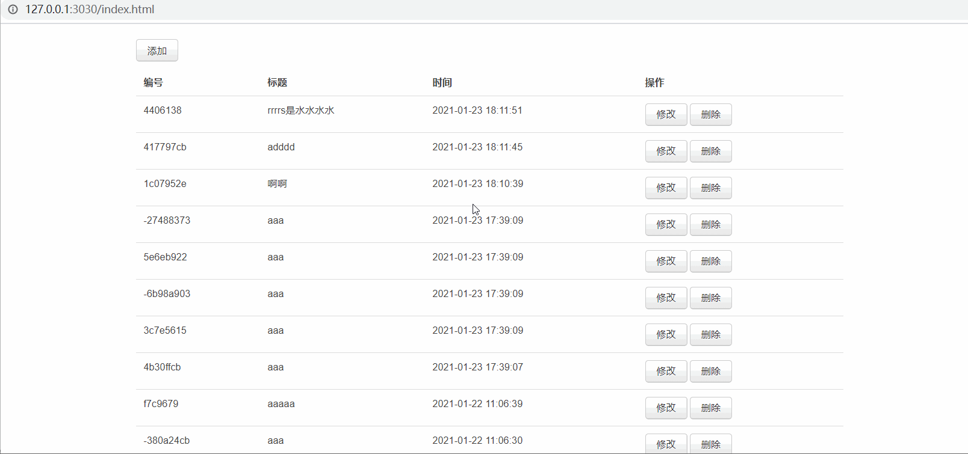Modify row 4b30ffcb using 修改
Viewport: 968px width, 454px height.
(x=666, y=371)
